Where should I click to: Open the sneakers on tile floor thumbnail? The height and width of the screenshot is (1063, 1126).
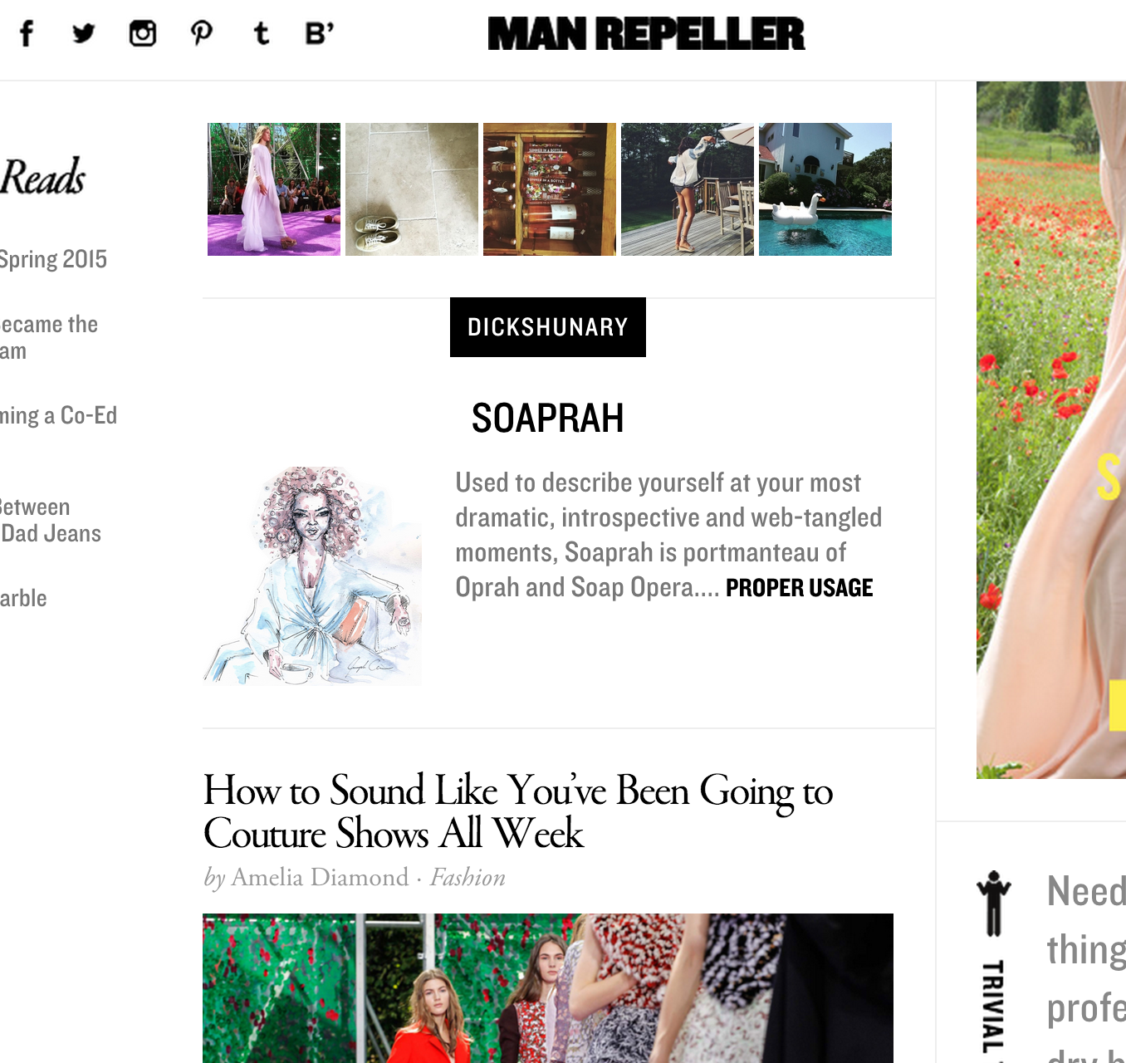pos(412,189)
